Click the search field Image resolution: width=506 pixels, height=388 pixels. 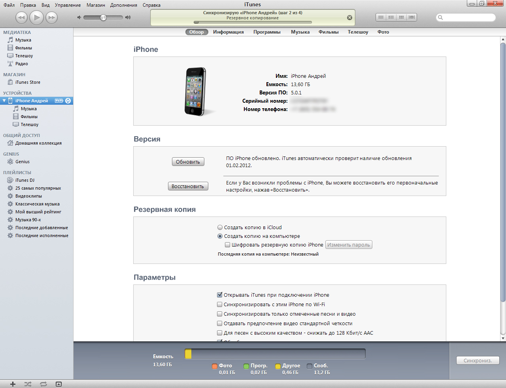(466, 17)
